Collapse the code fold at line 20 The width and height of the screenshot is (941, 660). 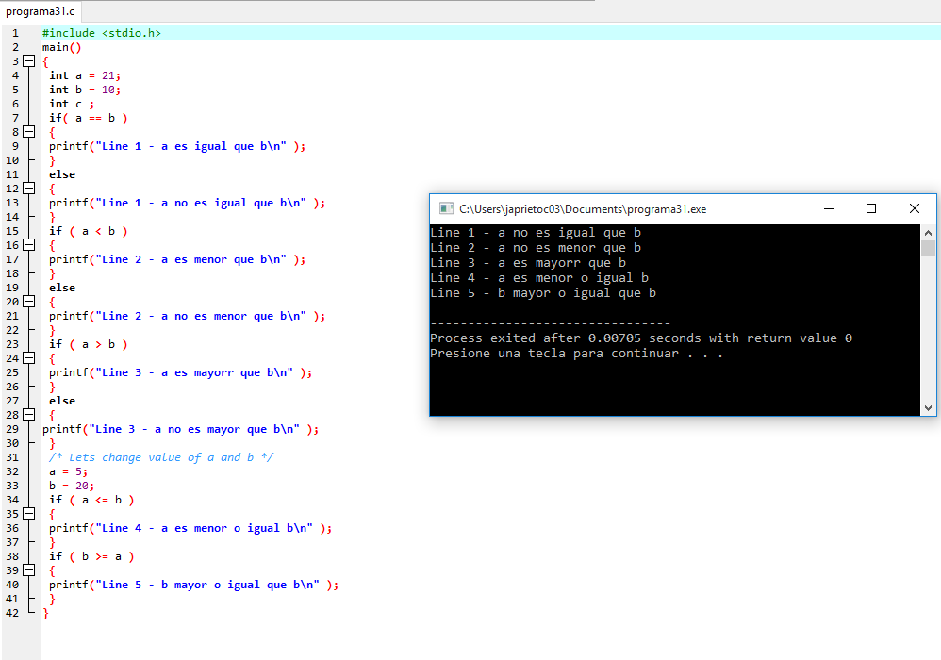coord(29,302)
